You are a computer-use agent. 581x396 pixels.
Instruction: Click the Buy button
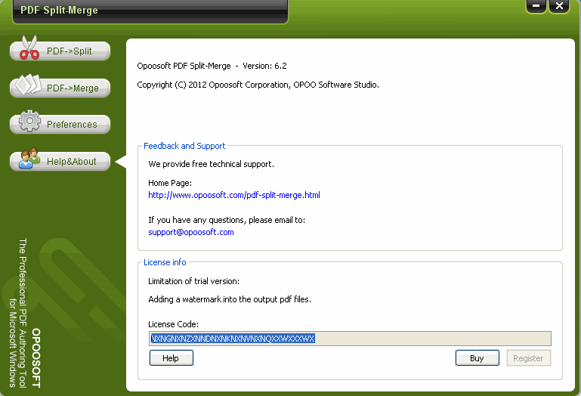pos(477,357)
